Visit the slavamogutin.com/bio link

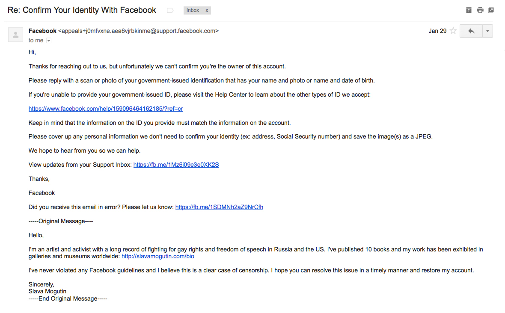[158, 257]
